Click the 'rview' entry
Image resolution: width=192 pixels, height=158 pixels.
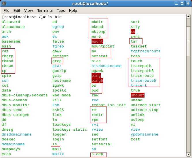[x=97, y=130]
